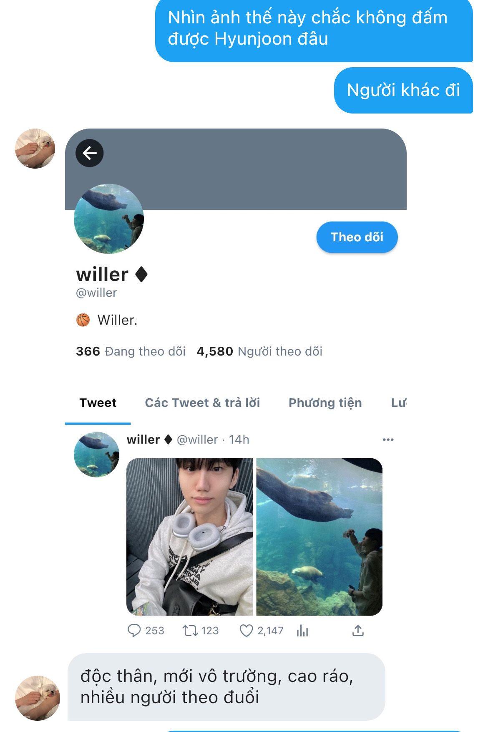
Task: Click the sender's puppy avatar beside profile card
Action: tap(35, 149)
